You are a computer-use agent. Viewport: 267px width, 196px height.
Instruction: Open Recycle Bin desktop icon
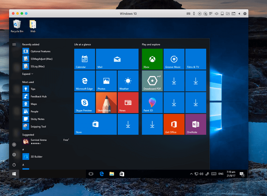[17, 26]
